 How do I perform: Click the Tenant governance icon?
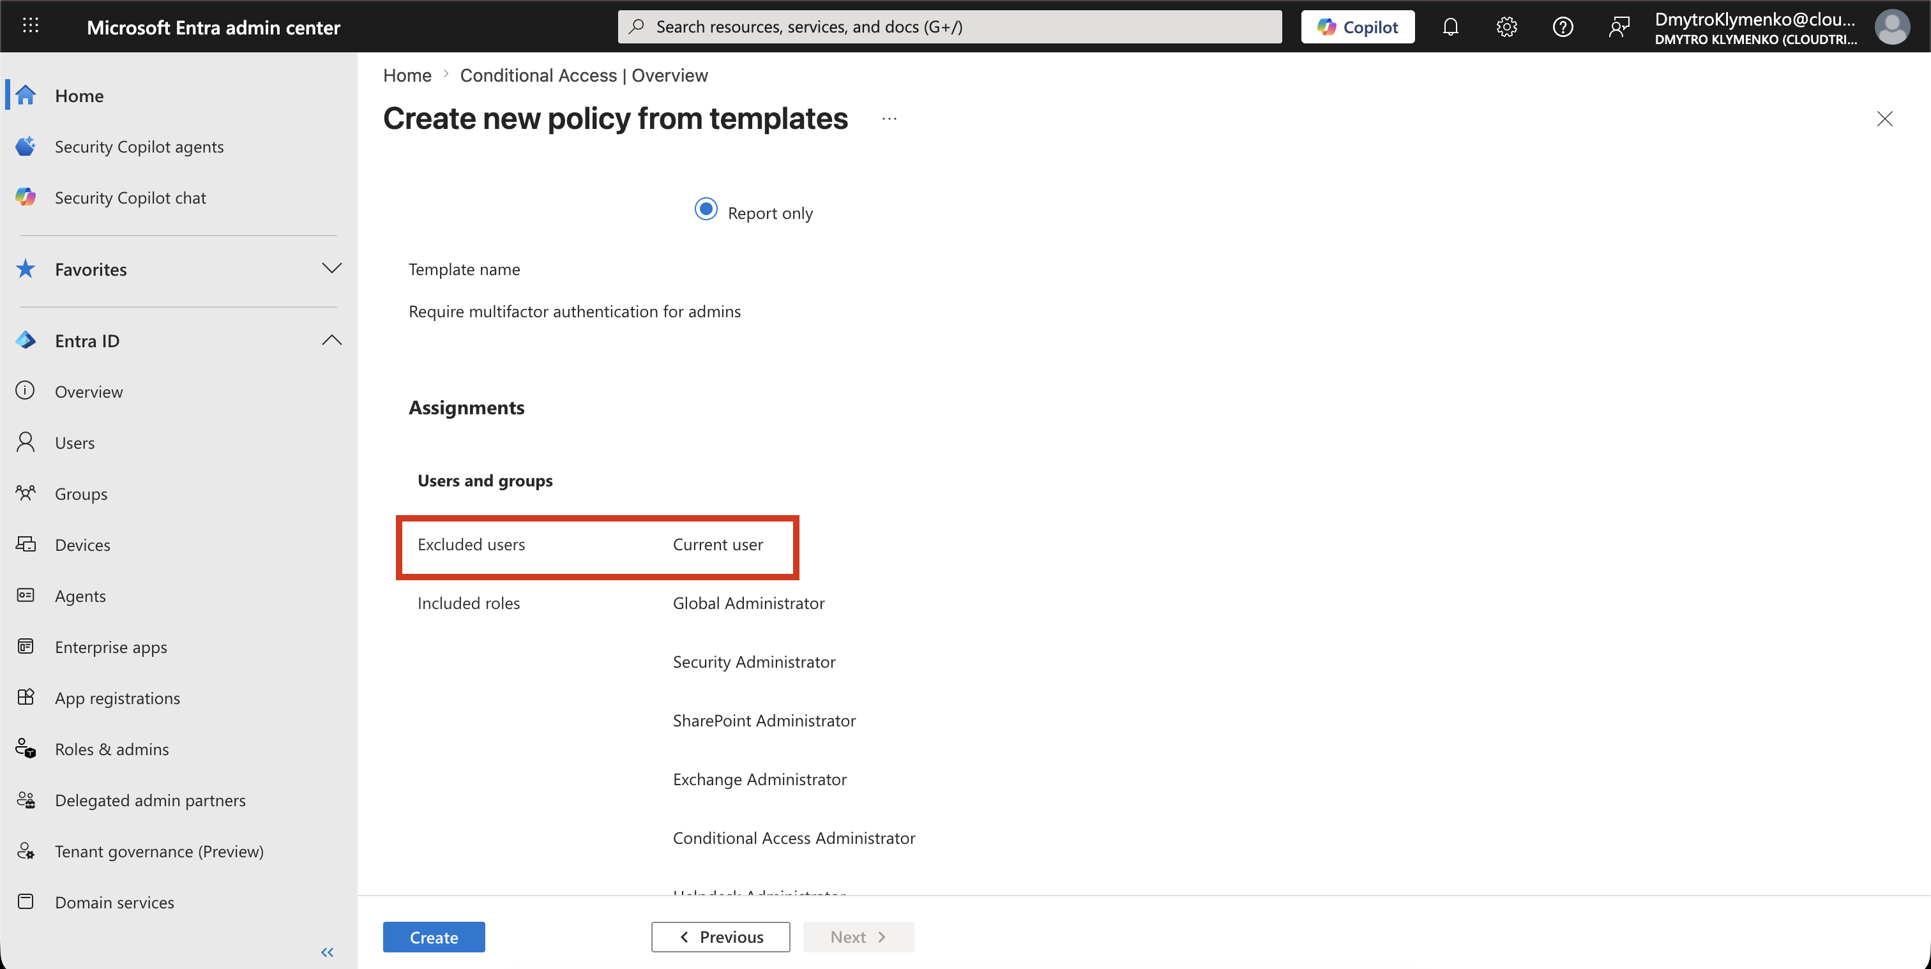[26, 851]
